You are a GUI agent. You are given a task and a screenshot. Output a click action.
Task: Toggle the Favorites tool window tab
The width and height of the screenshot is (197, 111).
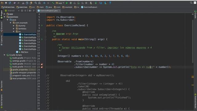tap(2, 86)
